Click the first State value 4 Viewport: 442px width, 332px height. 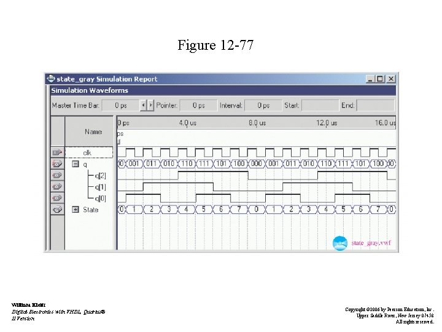(x=186, y=210)
